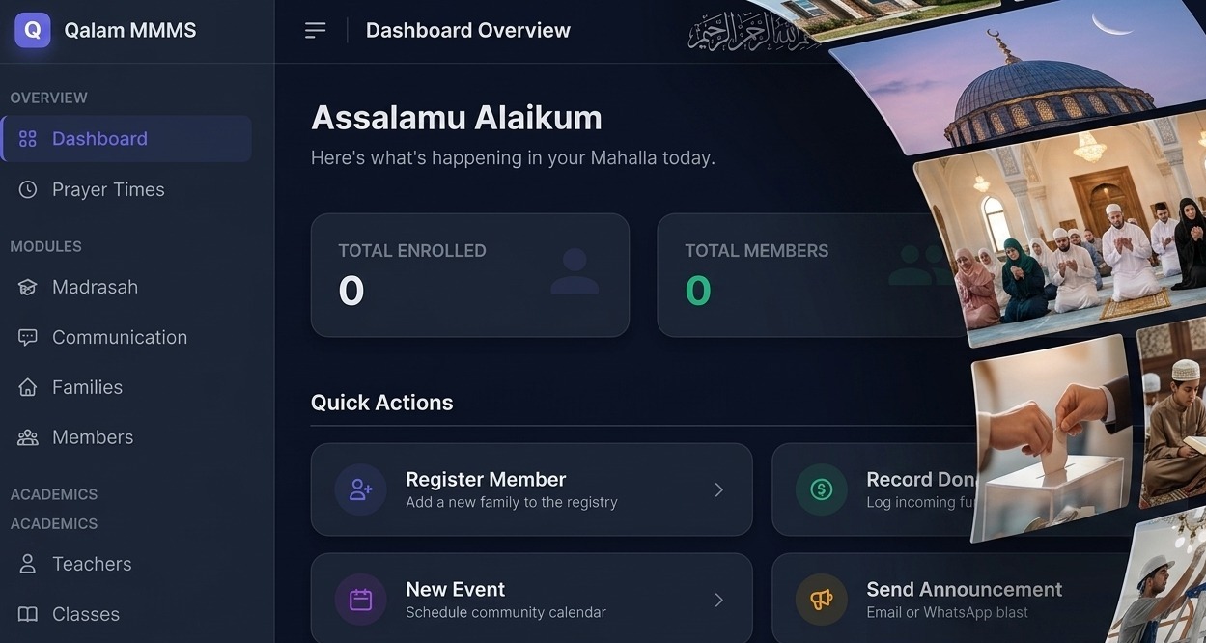Click the Send Announcement megaphone icon
This screenshot has width=1206, height=643.
click(x=821, y=600)
